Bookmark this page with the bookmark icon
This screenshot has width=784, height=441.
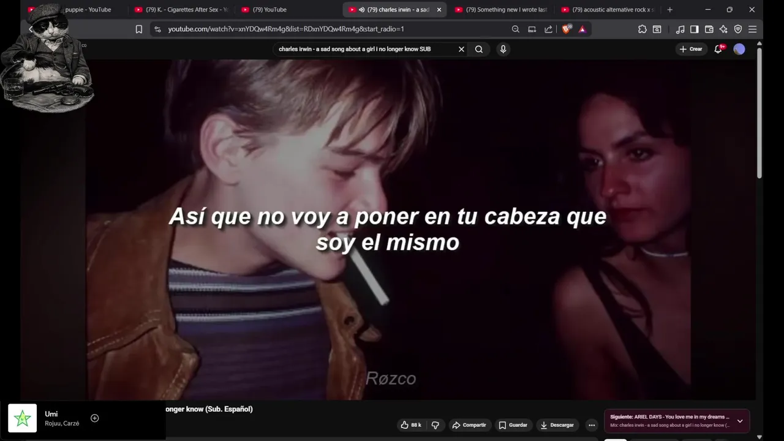(139, 29)
